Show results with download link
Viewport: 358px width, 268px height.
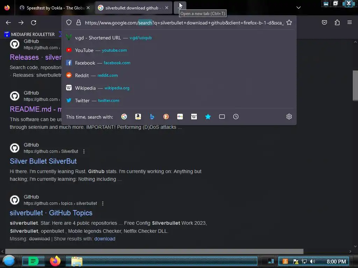(105, 239)
